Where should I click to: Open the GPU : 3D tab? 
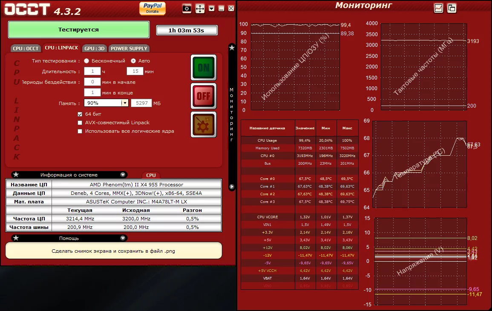coord(95,48)
